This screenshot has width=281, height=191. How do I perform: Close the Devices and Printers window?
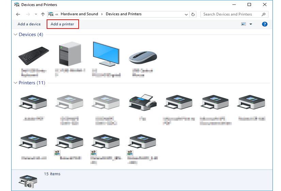coord(265,5)
